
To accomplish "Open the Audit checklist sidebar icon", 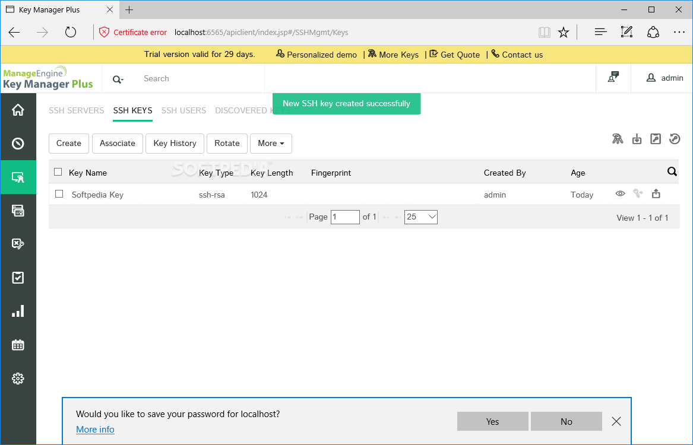I will tap(18, 278).
